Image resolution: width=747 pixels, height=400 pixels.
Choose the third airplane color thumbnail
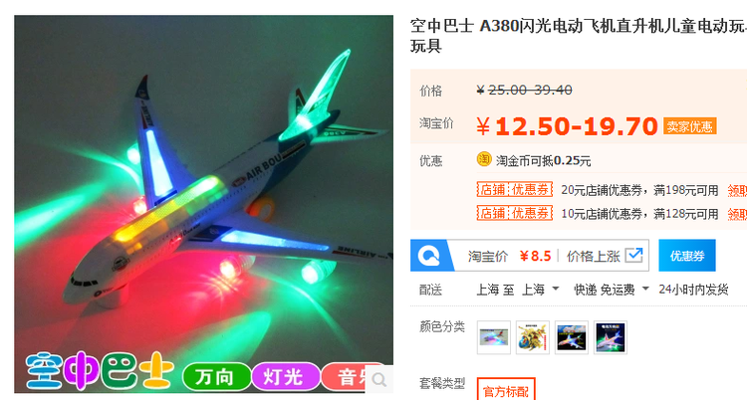[x=572, y=337]
